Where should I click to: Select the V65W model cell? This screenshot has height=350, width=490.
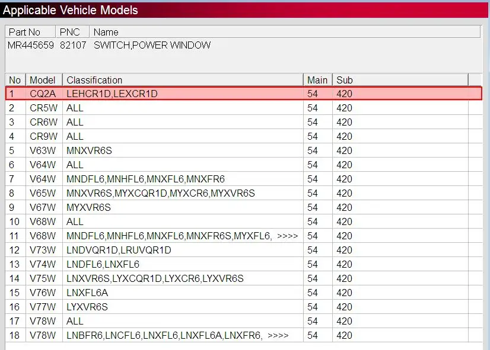coord(43,194)
